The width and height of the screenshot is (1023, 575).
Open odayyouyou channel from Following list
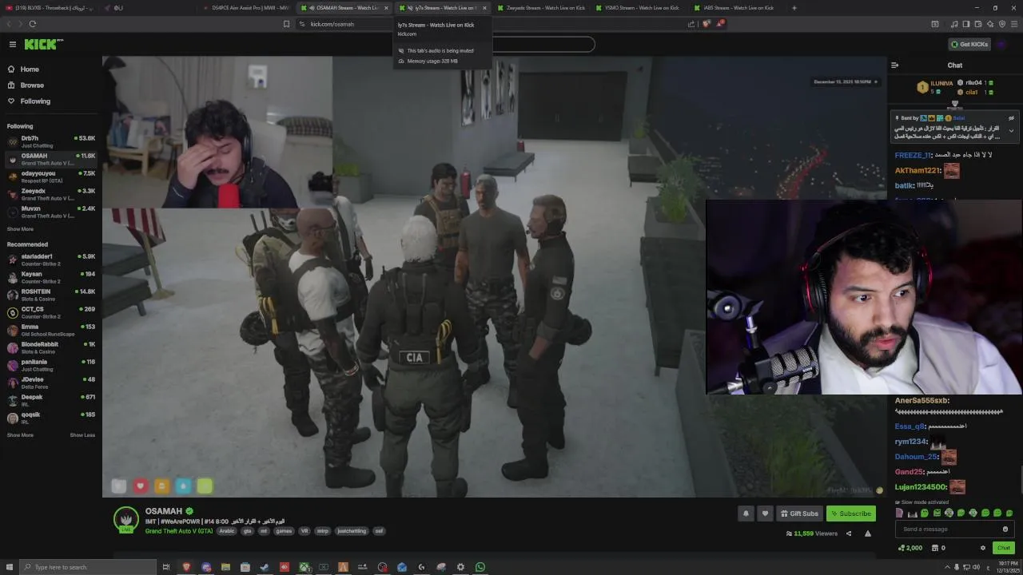[51, 176]
